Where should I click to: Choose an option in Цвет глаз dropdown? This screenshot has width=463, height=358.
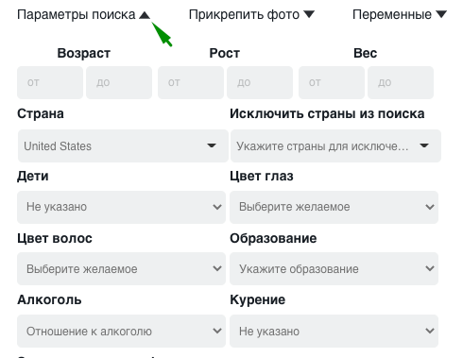click(334, 207)
